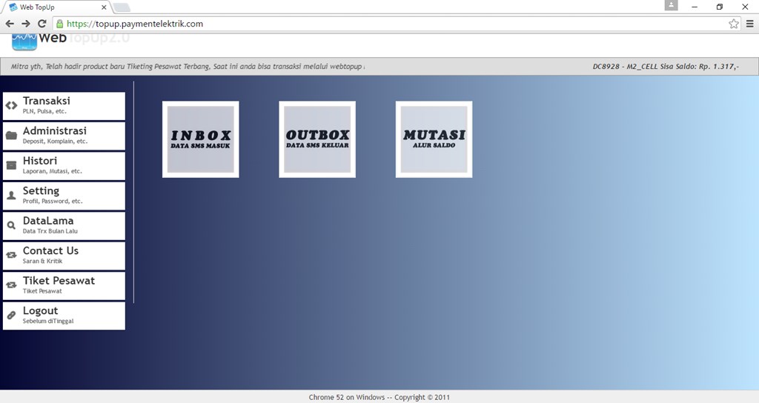Select the Histori menu label
The image size is (759, 403).
click(x=40, y=161)
